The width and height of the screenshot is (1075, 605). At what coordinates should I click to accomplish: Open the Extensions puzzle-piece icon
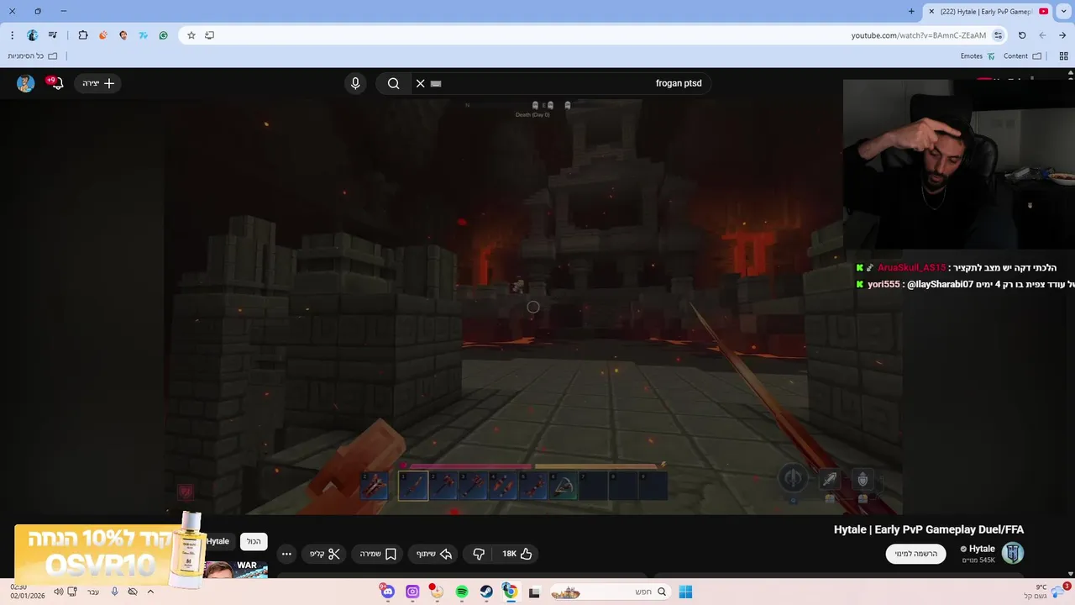(82, 35)
